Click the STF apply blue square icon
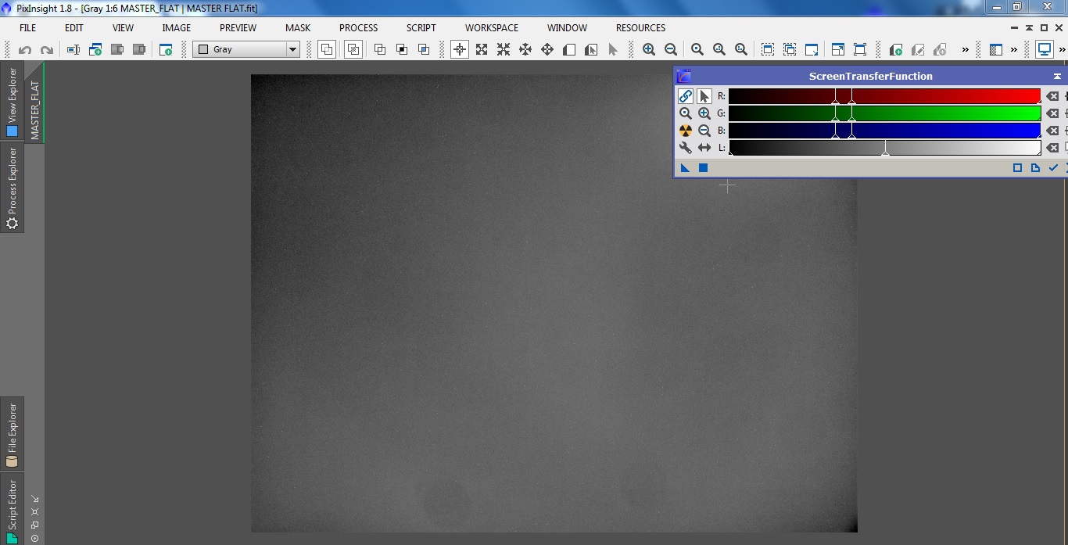1068x545 pixels. point(703,168)
